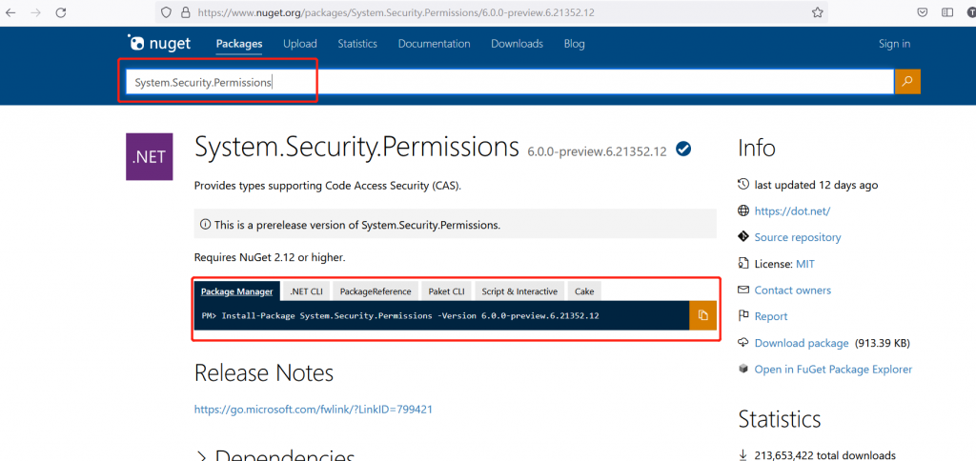Image resolution: width=976 pixels, height=461 pixels.
Task: Reload the page with refresh icon
Action: [60, 12]
